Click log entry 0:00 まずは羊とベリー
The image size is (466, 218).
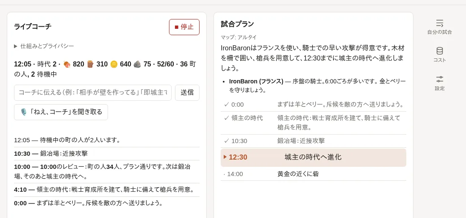[x=107, y=203]
